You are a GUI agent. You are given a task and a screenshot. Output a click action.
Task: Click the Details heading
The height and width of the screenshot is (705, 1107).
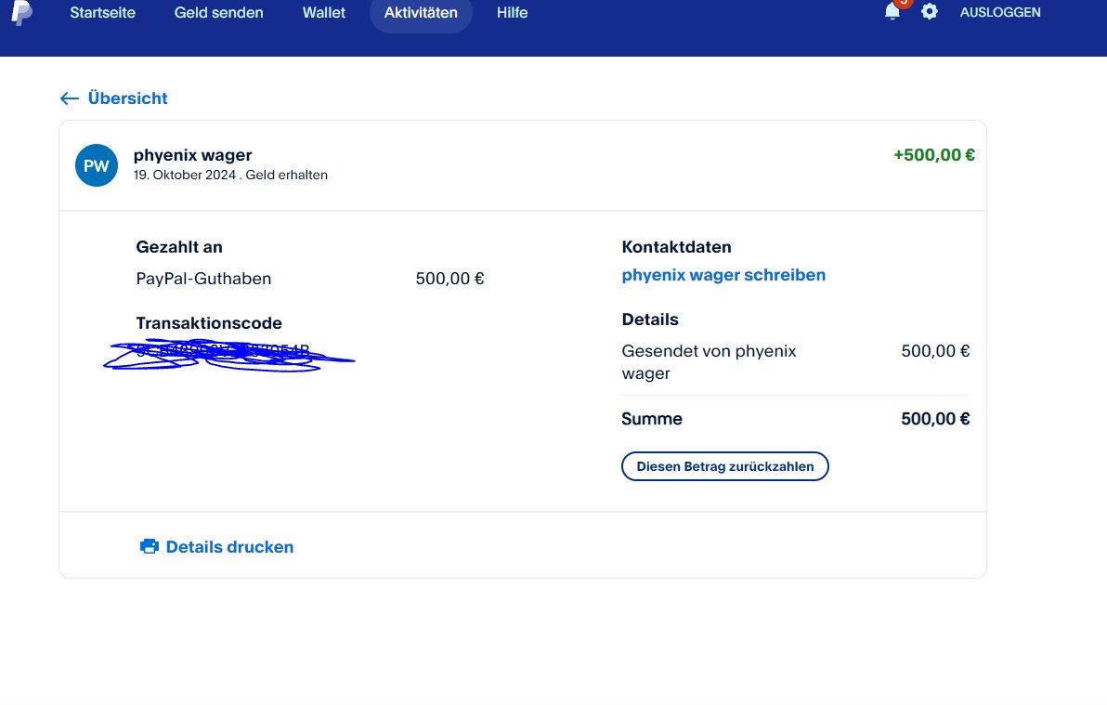pyautogui.click(x=650, y=320)
